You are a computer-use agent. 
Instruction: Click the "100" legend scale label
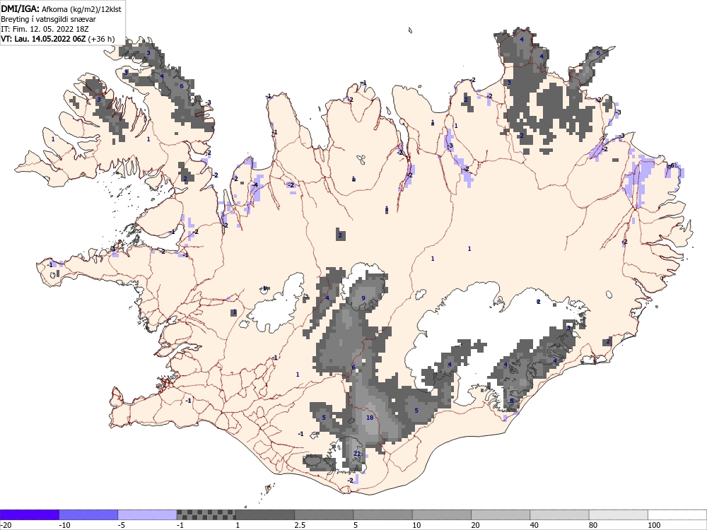pos(654,525)
